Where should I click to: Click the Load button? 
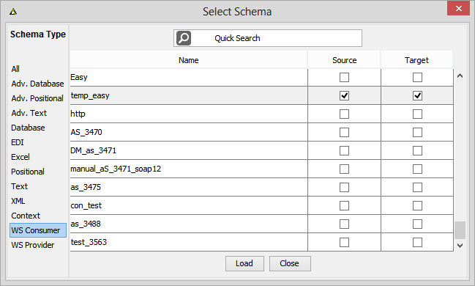tap(244, 263)
